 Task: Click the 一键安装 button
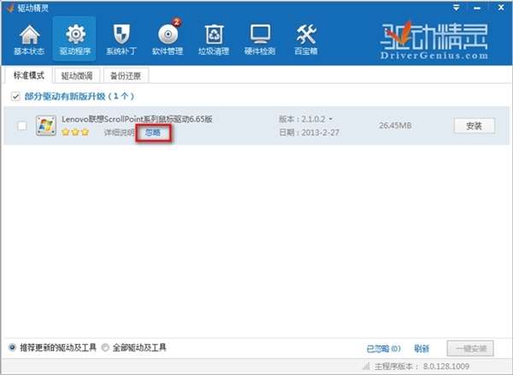[x=470, y=348]
